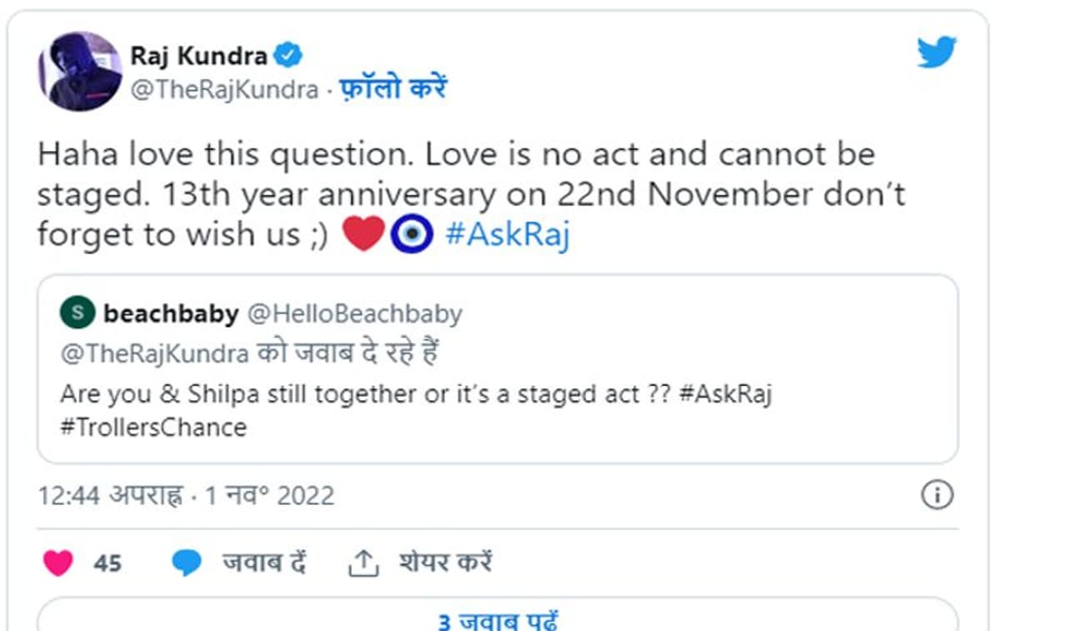Screen dimensions: 1067x631
Task: Click the Twitter bird logo icon
Action: [937, 53]
